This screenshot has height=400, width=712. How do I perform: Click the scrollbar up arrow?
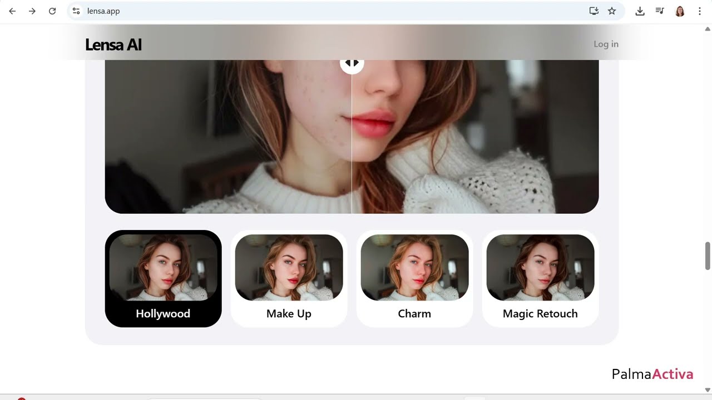[x=708, y=29]
